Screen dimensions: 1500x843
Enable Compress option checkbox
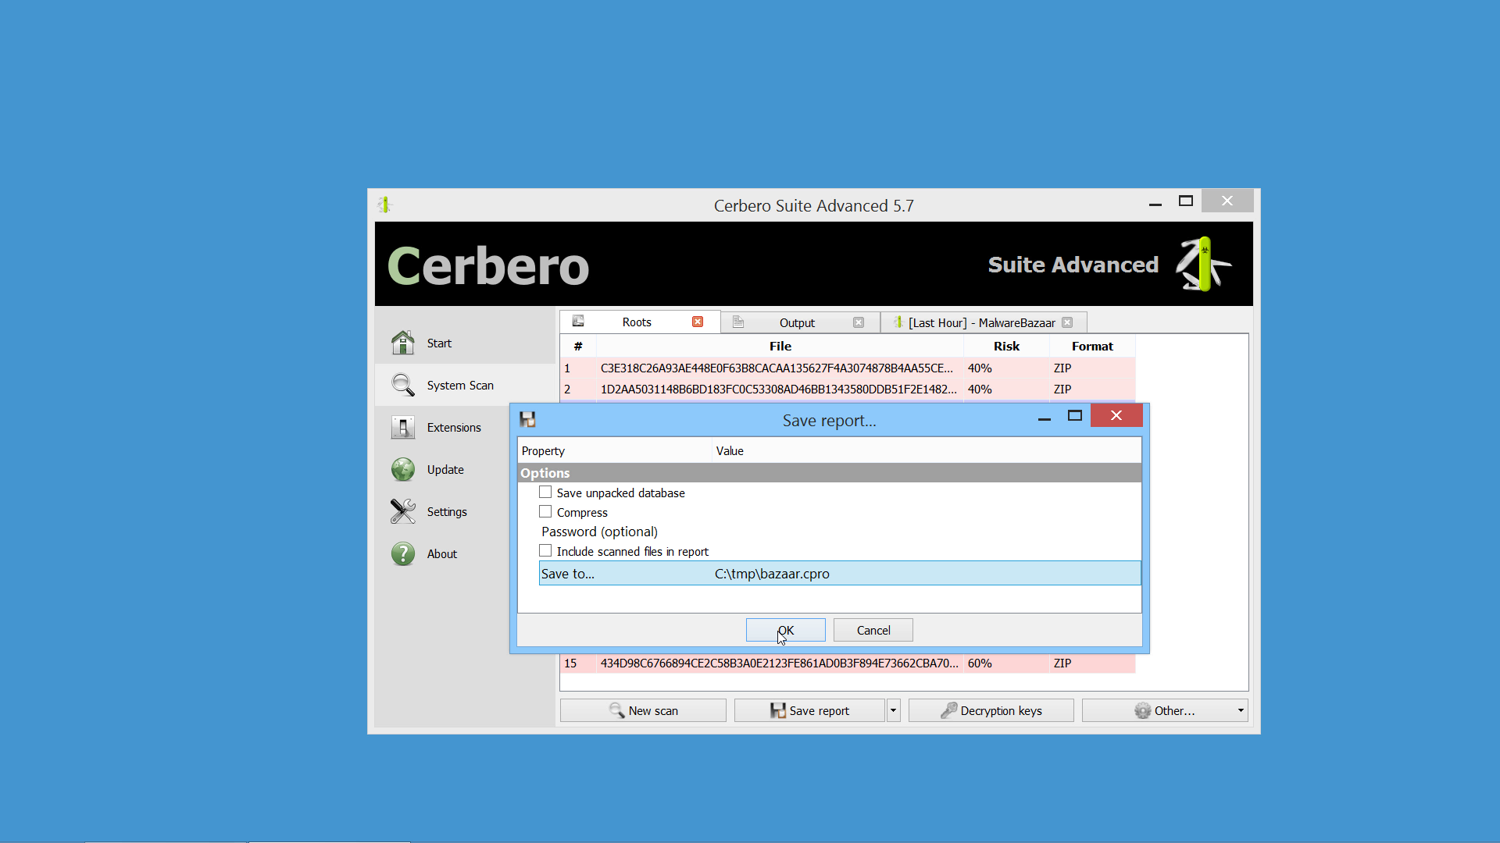click(545, 511)
